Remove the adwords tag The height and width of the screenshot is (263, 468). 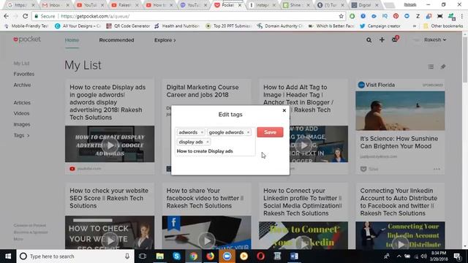202,132
